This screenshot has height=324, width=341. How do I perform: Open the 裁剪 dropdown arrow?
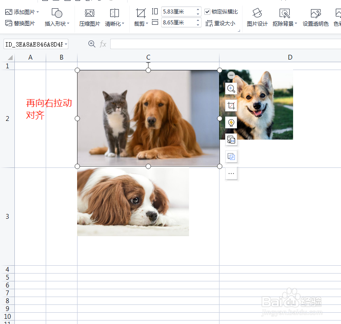(147, 23)
